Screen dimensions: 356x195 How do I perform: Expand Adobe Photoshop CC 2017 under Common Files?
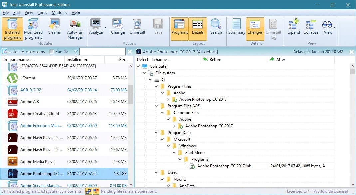(x=174, y=126)
